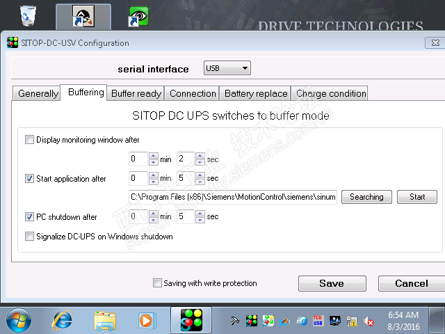Click the light-background SITOP tray icon
445x334 pixels.
(x=268, y=321)
